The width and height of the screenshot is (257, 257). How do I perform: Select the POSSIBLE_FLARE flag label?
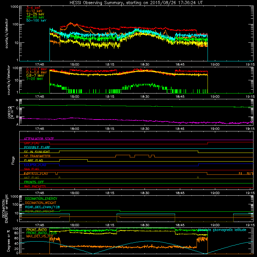point(37,147)
